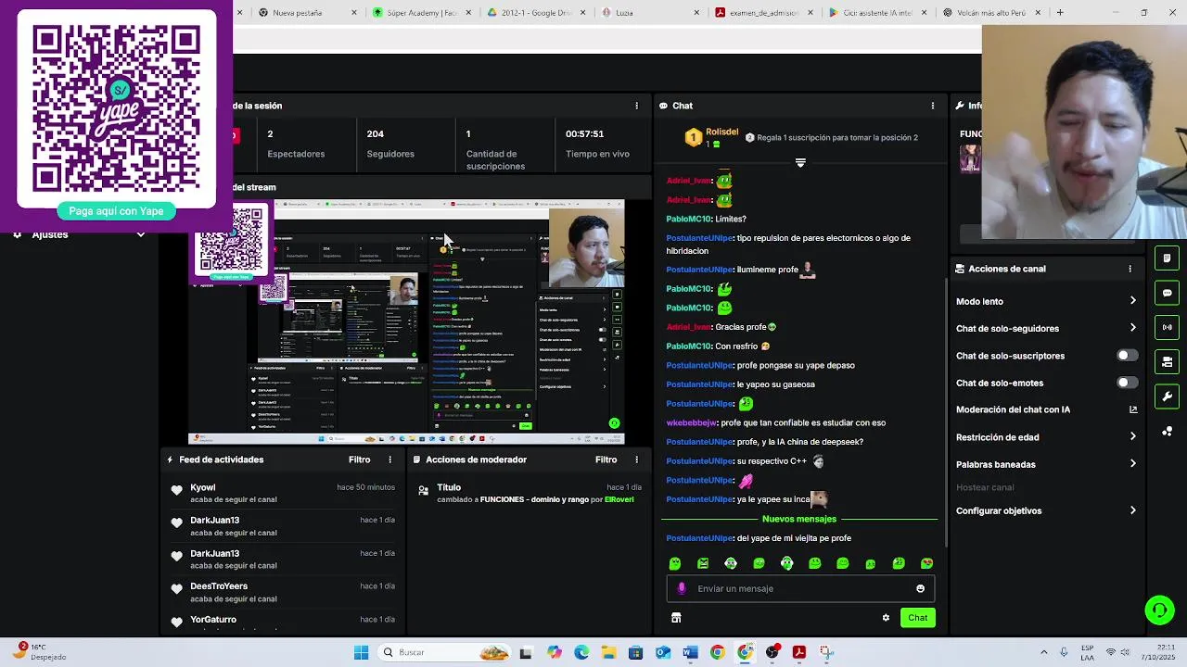Open external link icon for Moderación del chat con IA
The image size is (1187, 667).
point(1133,409)
